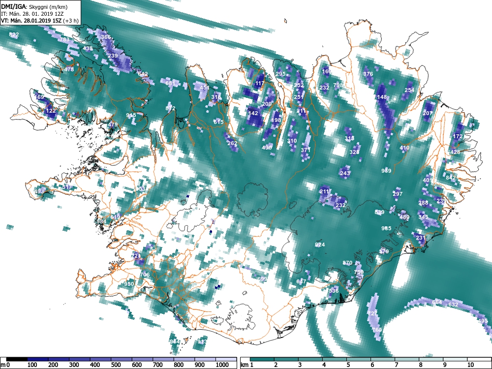The width and height of the screenshot is (492, 369).
Task: Click the visibility value 664 offshore
Action: [437, 303]
